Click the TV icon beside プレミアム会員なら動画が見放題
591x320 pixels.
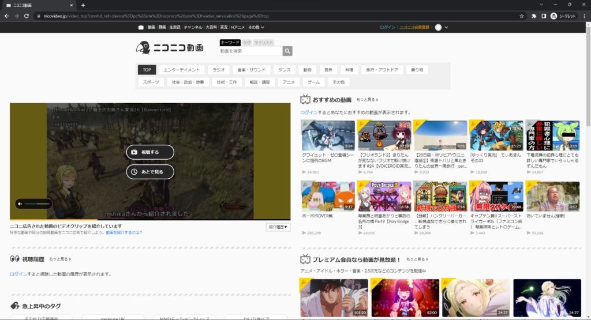pyautogui.click(x=305, y=259)
